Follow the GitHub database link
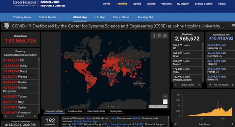 77,121
